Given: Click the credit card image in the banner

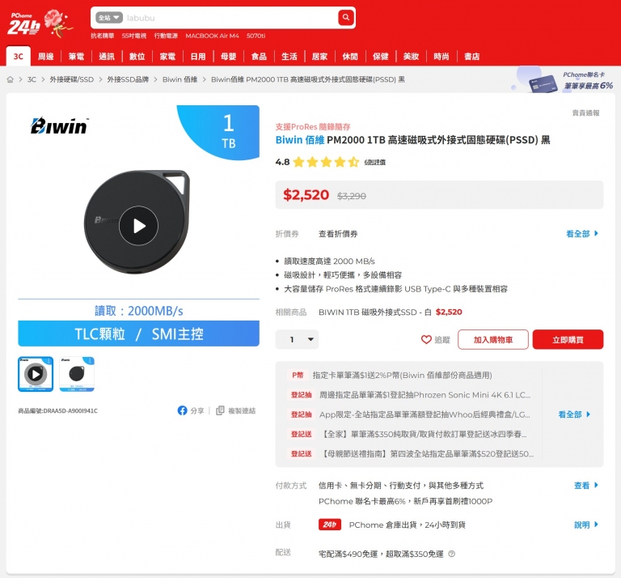Looking at the screenshot, I should tap(543, 83).
